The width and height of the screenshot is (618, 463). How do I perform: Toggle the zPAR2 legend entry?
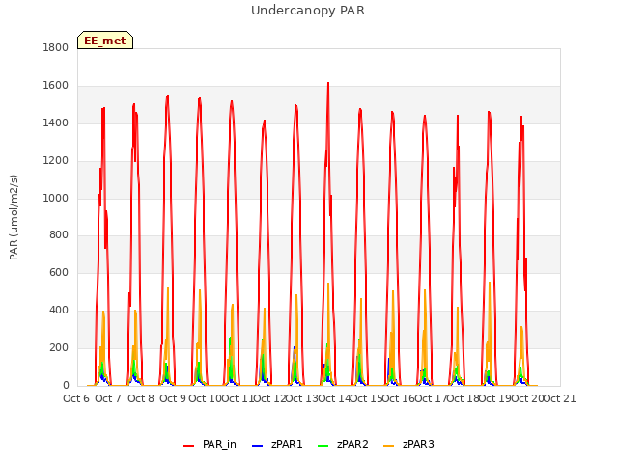coord(343,444)
